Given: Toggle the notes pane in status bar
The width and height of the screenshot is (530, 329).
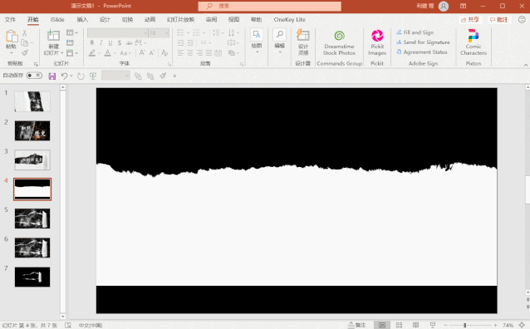Looking at the screenshot, I should tap(357, 325).
